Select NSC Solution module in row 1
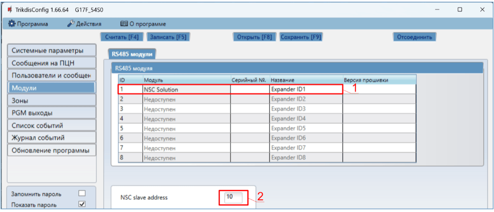Screen dimensions: 494x212 pos(186,89)
